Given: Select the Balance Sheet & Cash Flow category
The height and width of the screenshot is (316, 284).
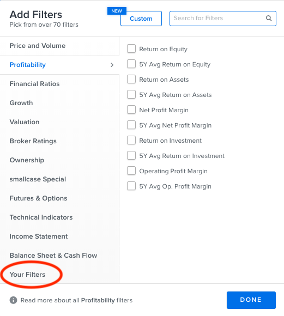Looking at the screenshot, I should point(59,256).
